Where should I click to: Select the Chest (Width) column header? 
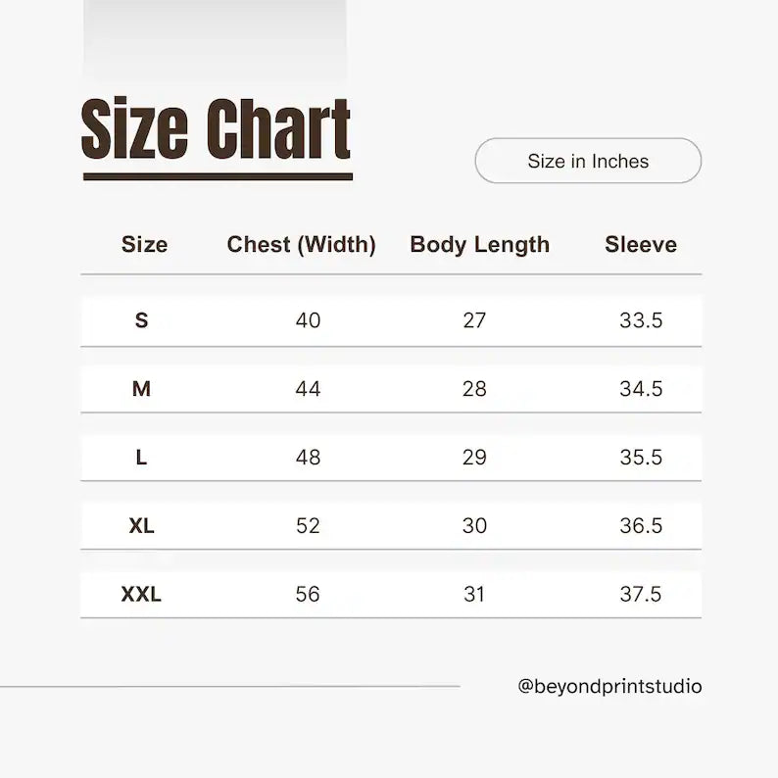tap(301, 245)
